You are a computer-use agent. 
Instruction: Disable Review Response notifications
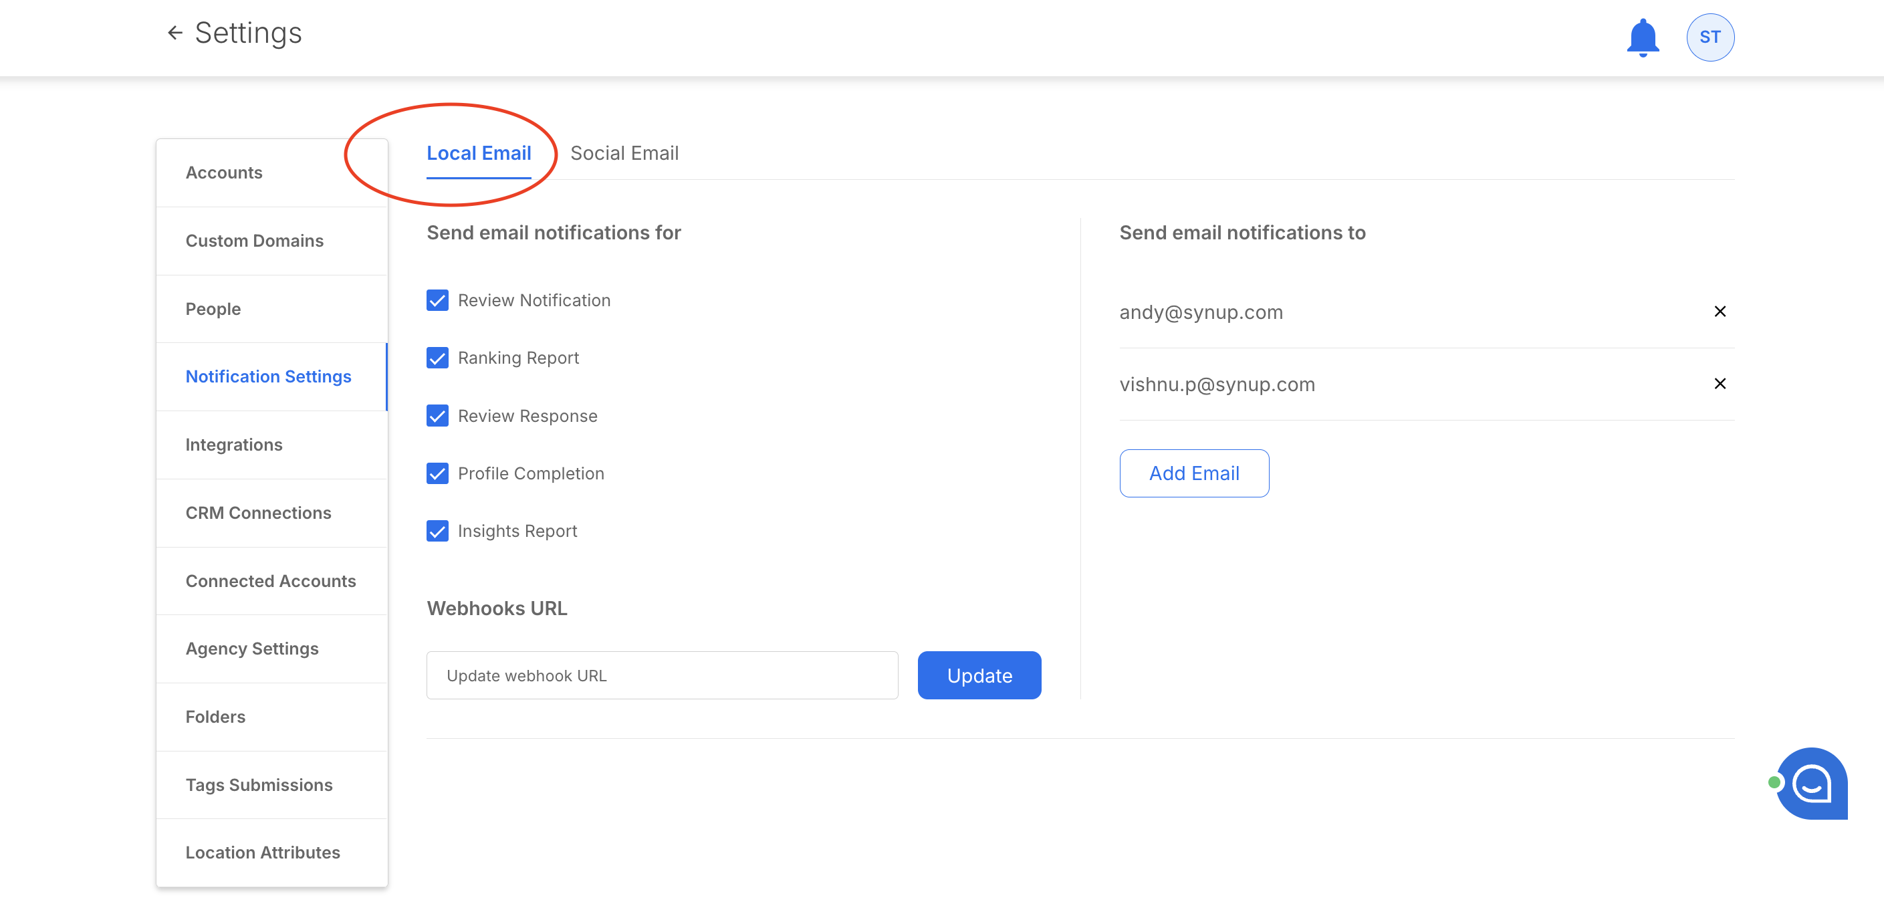(x=437, y=417)
